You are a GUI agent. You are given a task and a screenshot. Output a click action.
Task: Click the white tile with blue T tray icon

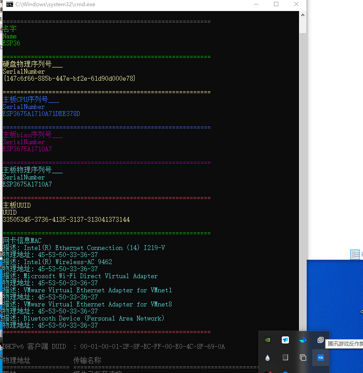(285, 340)
